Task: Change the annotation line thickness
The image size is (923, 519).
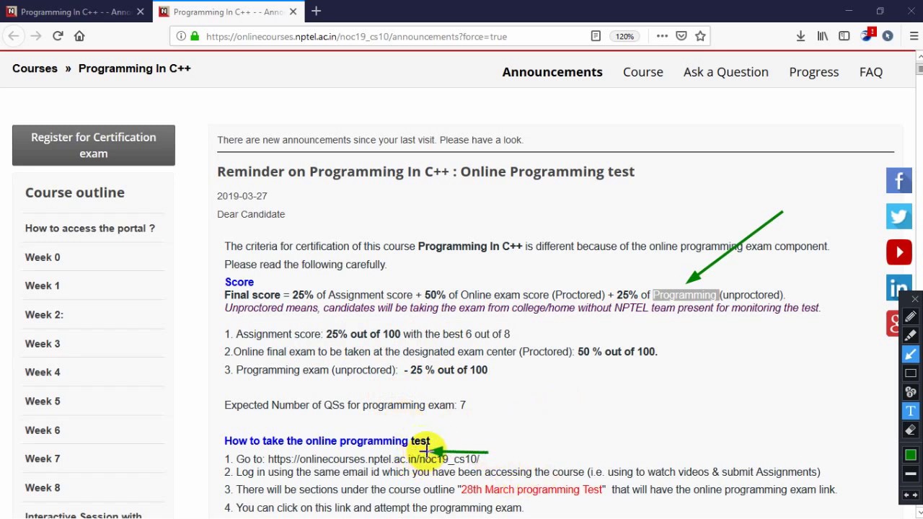Action: (x=910, y=474)
